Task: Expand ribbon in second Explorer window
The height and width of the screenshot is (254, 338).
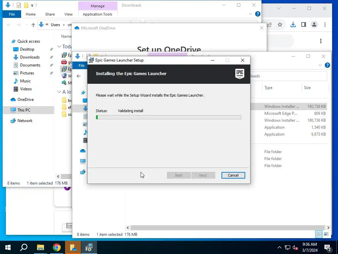Action: click(320, 65)
